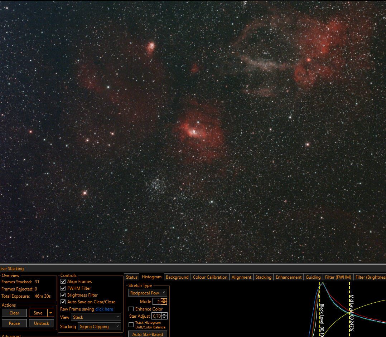Open the View Stack dropdown
The width and height of the screenshot is (386, 337).
pyautogui.click(x=96, y=317)
